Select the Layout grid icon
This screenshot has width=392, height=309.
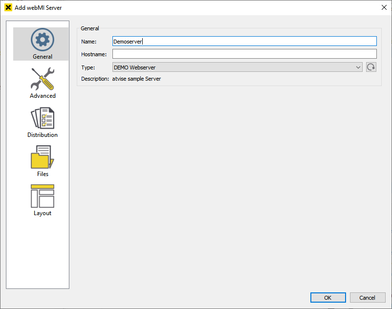42,197
